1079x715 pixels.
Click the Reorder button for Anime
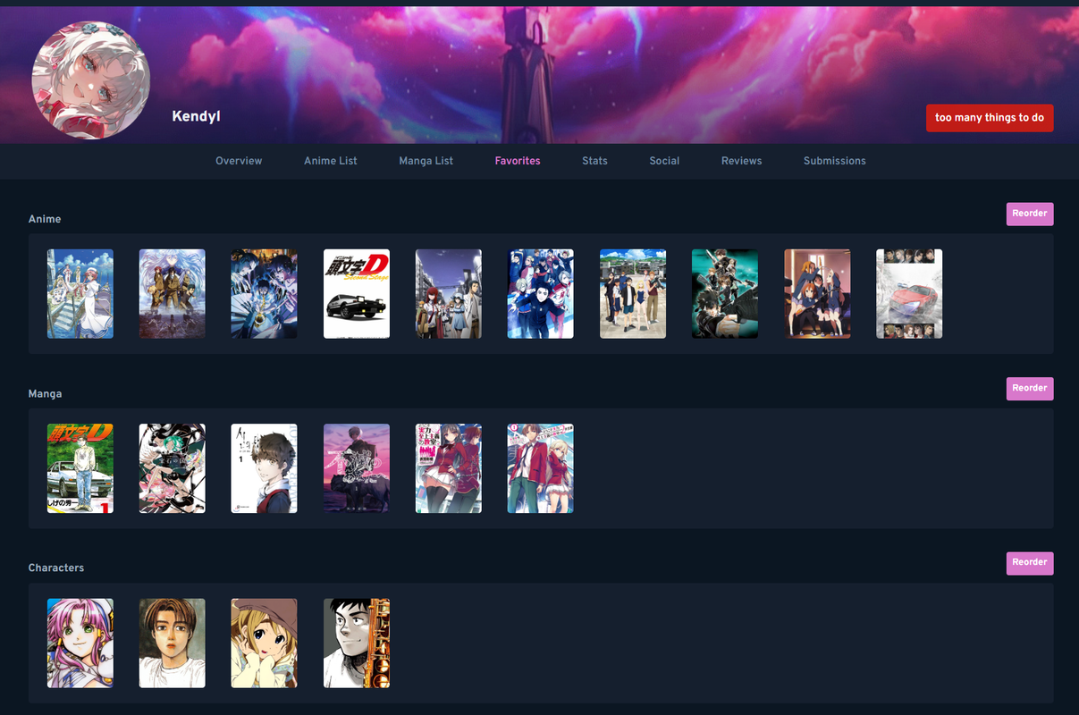click(1030, 214)
